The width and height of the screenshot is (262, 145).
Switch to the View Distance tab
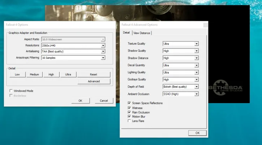[x=142, y=33]
